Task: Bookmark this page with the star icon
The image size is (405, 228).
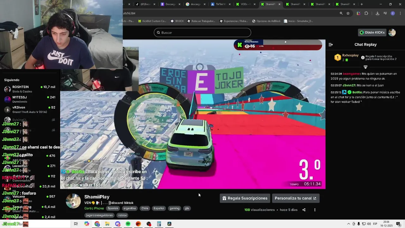Action: point(348,13)
